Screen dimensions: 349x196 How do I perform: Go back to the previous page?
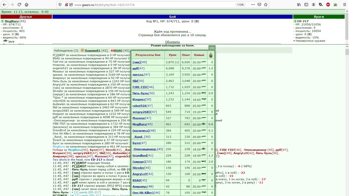pyautogui.click(x=5, y=4)
